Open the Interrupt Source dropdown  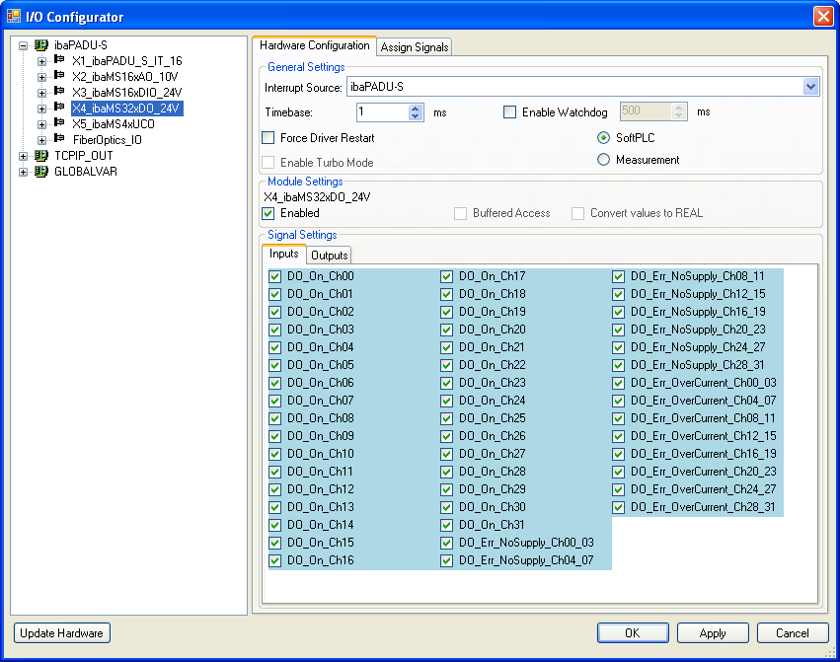coord(810,87)
